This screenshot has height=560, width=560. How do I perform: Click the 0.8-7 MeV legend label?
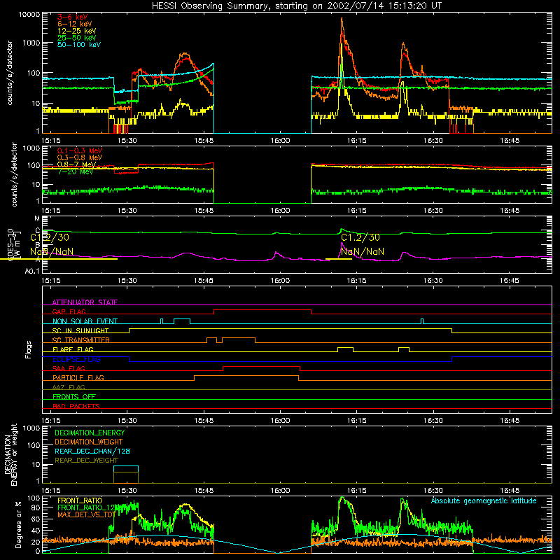tap(77, 164)
